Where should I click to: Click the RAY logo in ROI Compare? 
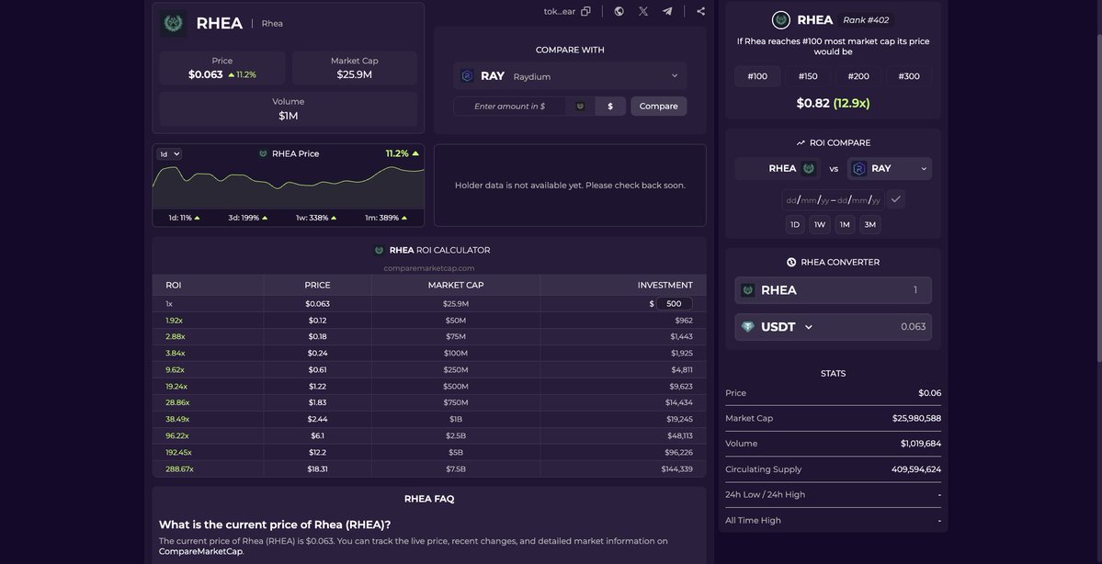tap(858, 169)
